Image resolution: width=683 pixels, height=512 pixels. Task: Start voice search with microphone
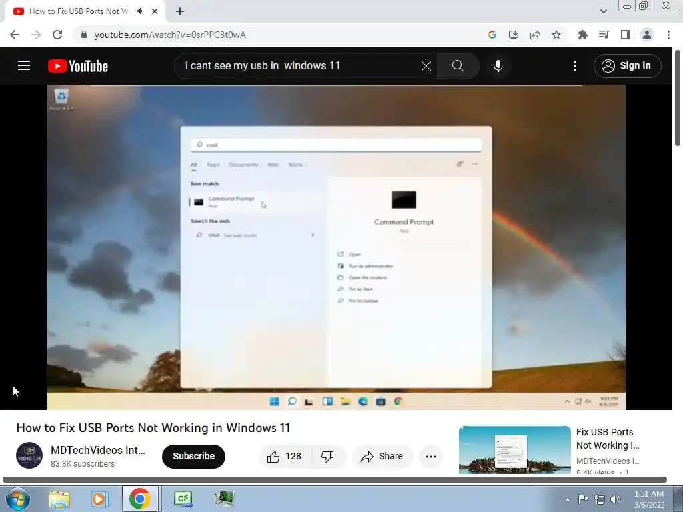pyautogui.click(x=498, y=66)
